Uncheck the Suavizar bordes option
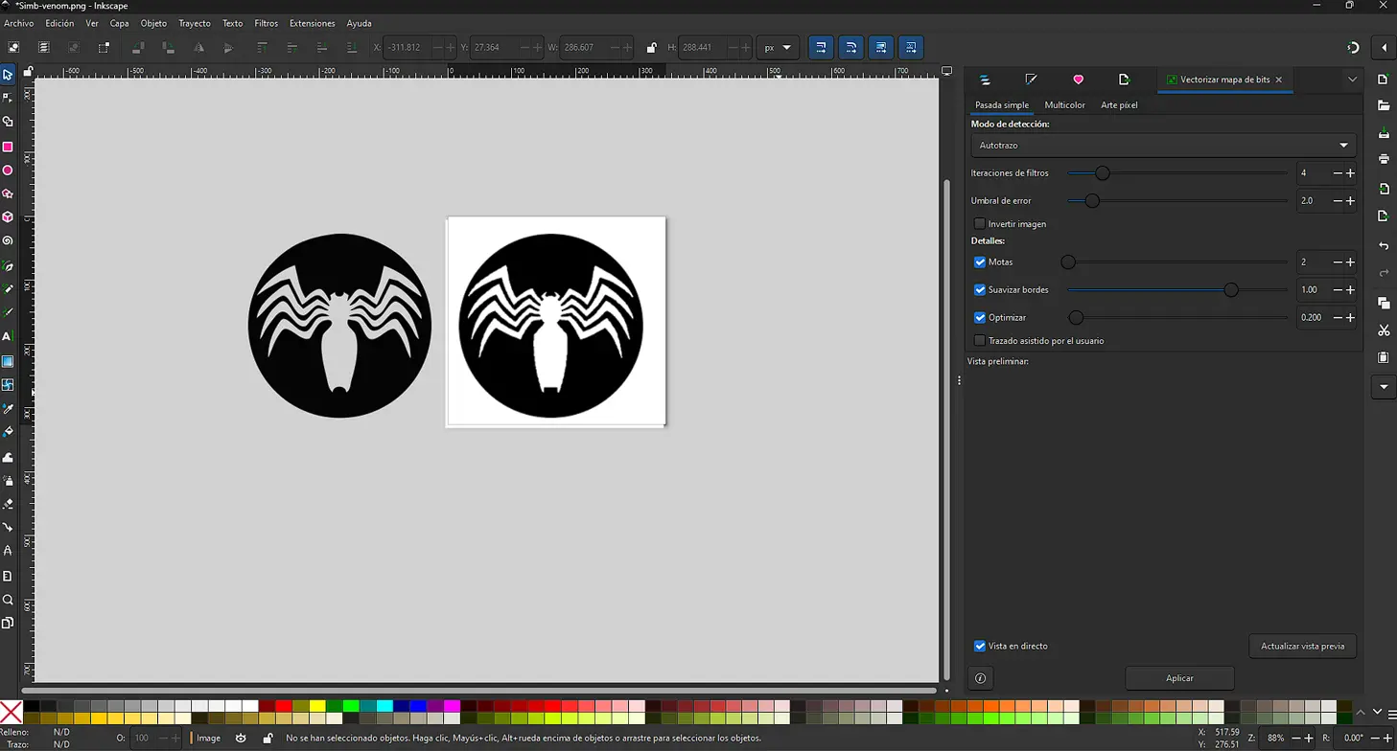The width and height of the screenshot is (1397, 751). pos(980,290)
